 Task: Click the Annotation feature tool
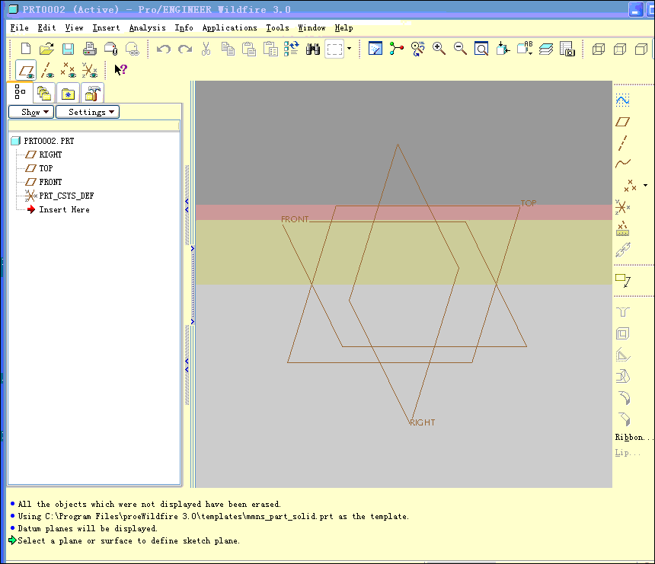click(622, 281)
